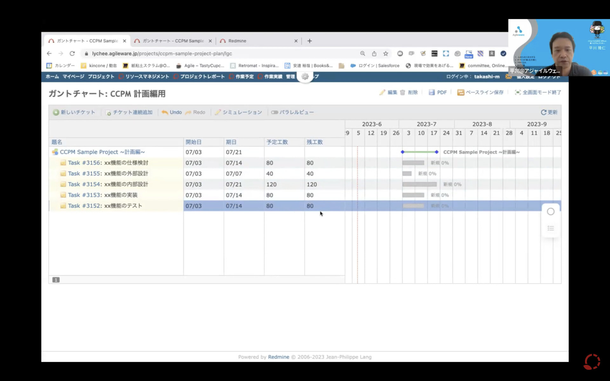
Task: Close the Redmine browser tab
Action: [x=296, y=41]
